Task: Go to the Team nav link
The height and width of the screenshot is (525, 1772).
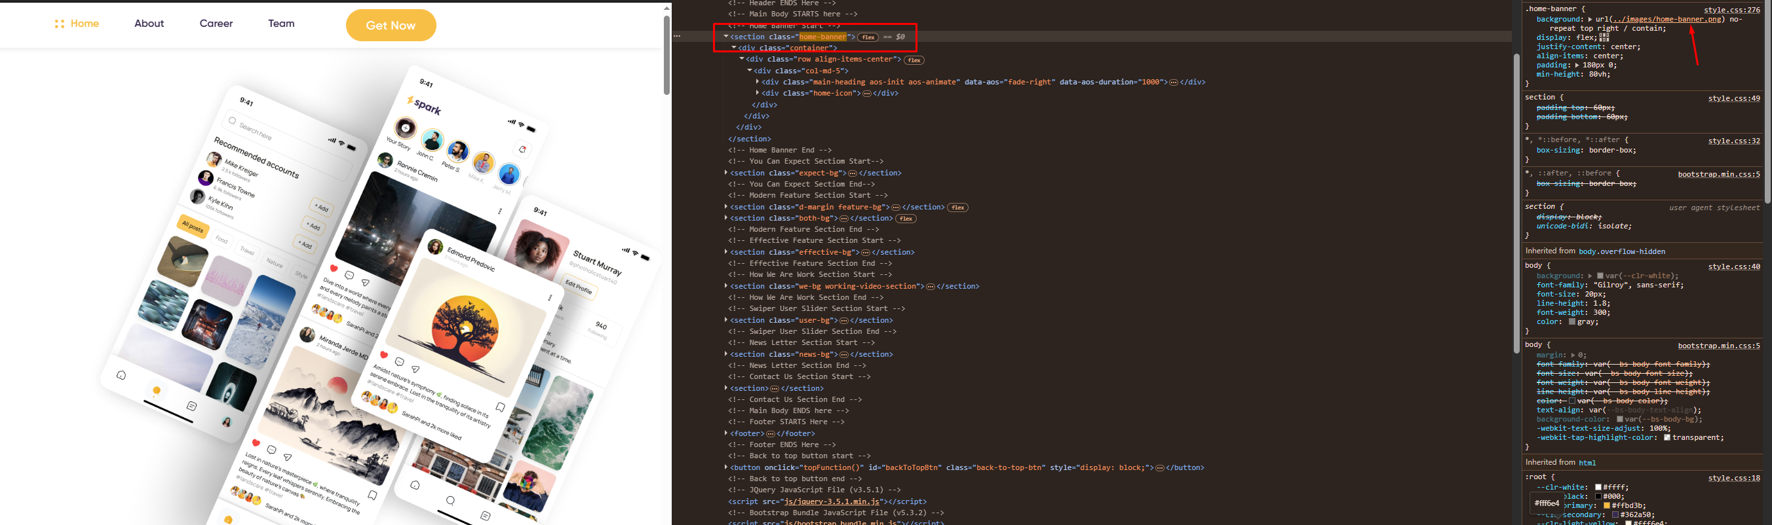Action: (281, 24)
